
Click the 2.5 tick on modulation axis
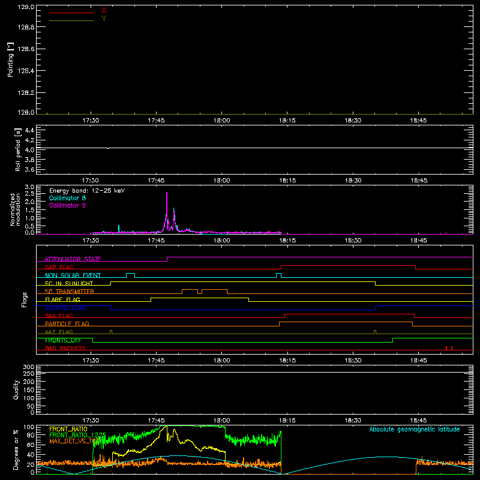point(29,193)
